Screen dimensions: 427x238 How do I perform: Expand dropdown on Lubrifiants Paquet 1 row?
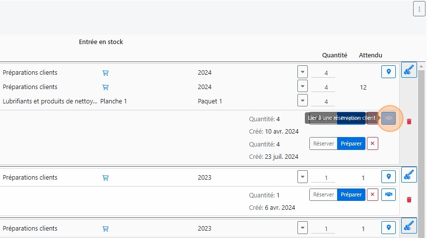(x=302, y=100)
